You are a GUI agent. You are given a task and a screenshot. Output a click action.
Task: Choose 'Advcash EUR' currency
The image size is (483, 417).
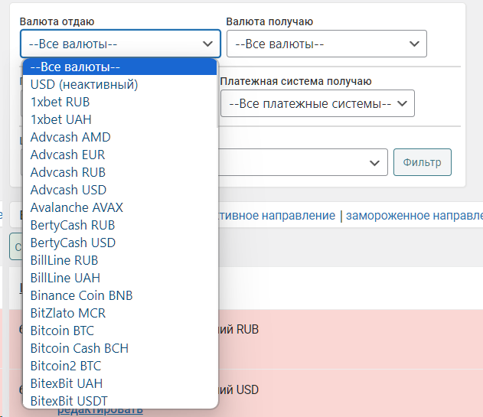coord(68,155)
